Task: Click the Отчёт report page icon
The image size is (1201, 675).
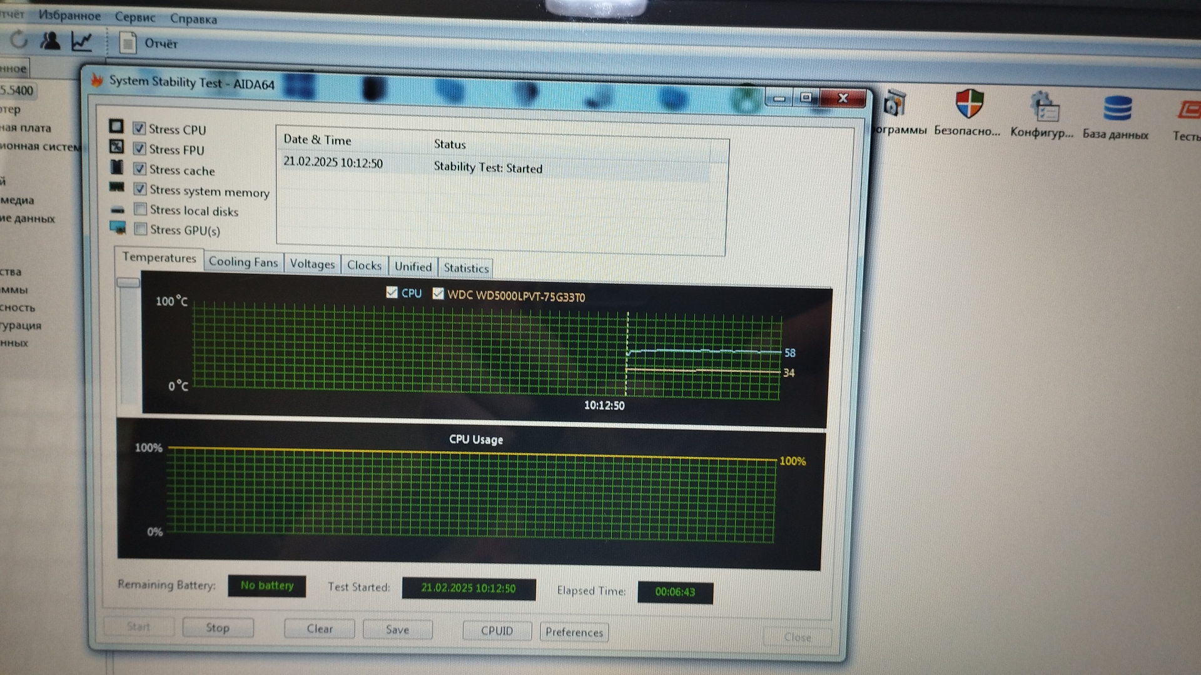Action: (x=128, y=43)
